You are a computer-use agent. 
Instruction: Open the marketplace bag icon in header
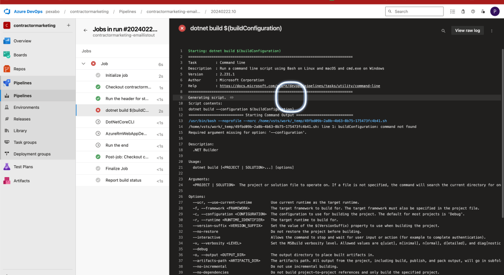point(463,11)
